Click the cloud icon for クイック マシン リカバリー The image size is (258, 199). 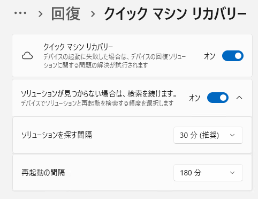pos(27,56)
